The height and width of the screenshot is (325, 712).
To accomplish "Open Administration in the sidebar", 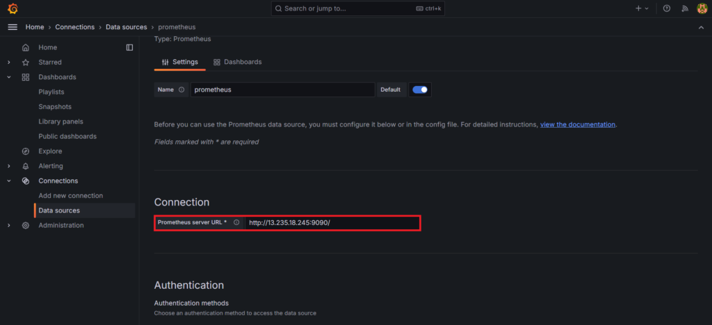I will pos(61,225).
